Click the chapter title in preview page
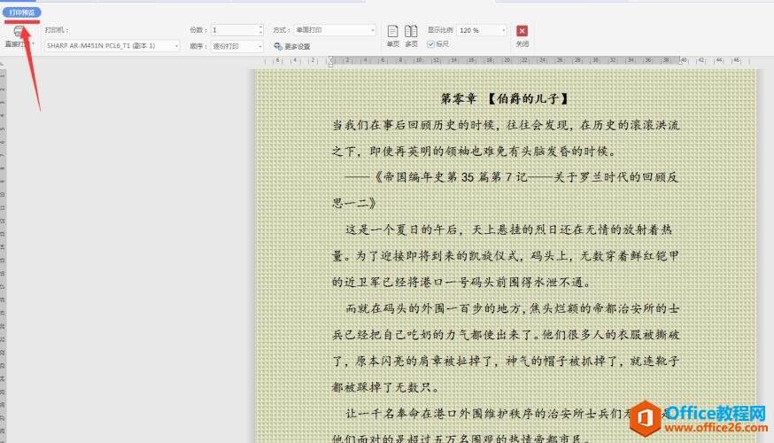 [x=505, y=98]
